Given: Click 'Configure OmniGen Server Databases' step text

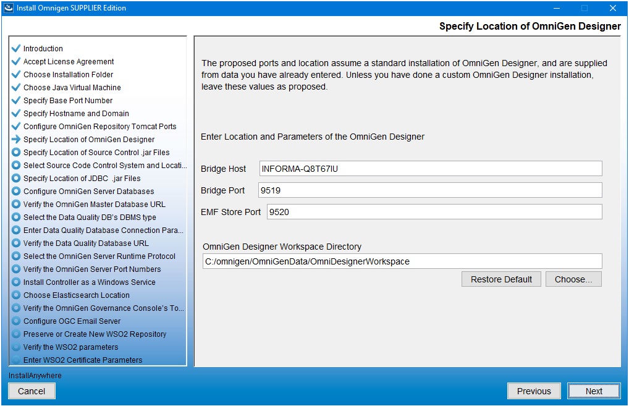Looking at the screenshot, I should pos(88,191).
